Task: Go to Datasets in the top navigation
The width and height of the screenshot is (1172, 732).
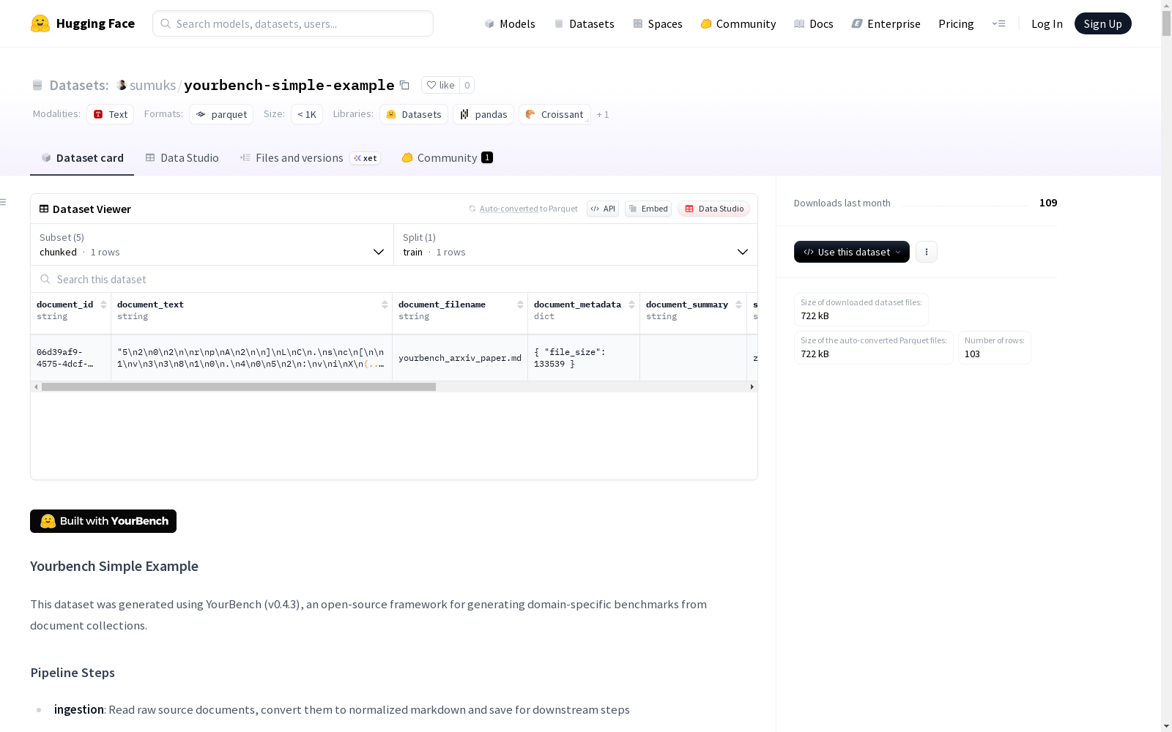Action: point(584,23)
